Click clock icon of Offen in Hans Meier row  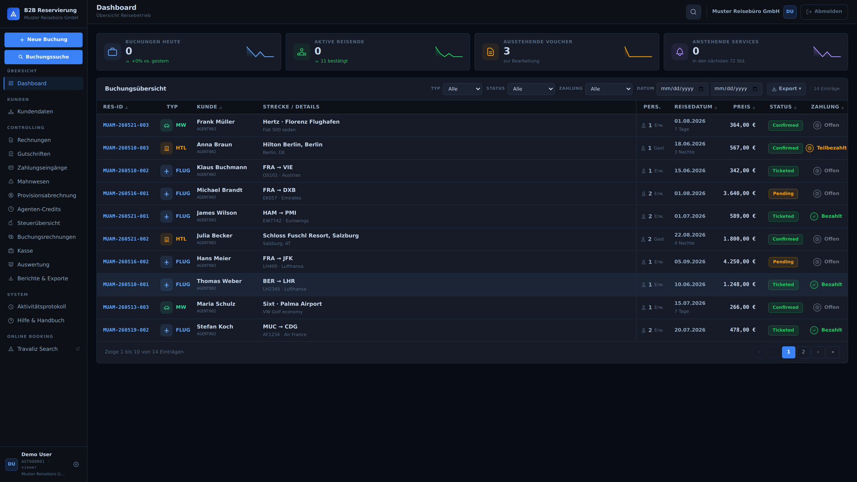click(817, 262)
